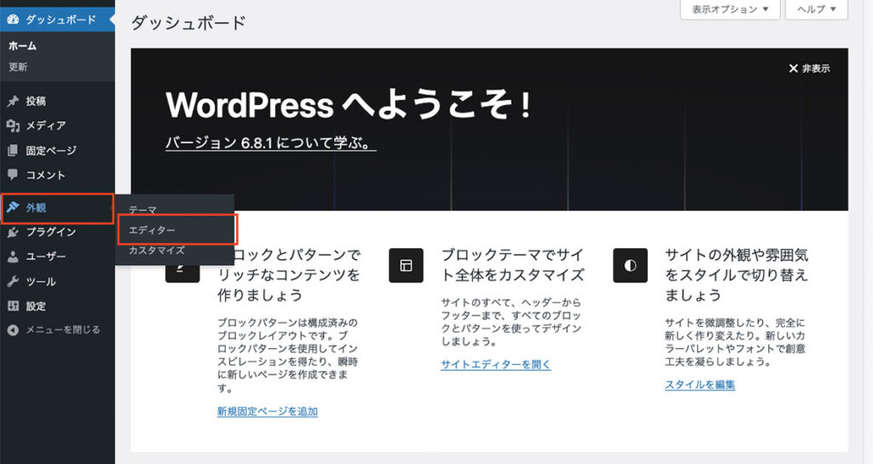Open the 設定 menu

[x=57, y=306]
